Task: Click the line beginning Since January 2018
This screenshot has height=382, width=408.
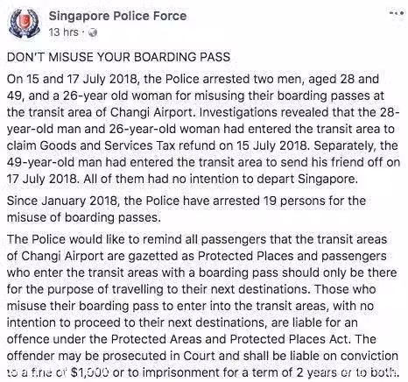Action: point(186,201)
